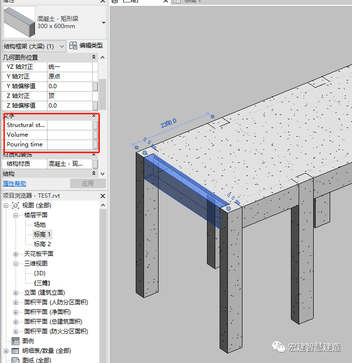Select the Y 轴对正 value 原点

pos(70,77)
